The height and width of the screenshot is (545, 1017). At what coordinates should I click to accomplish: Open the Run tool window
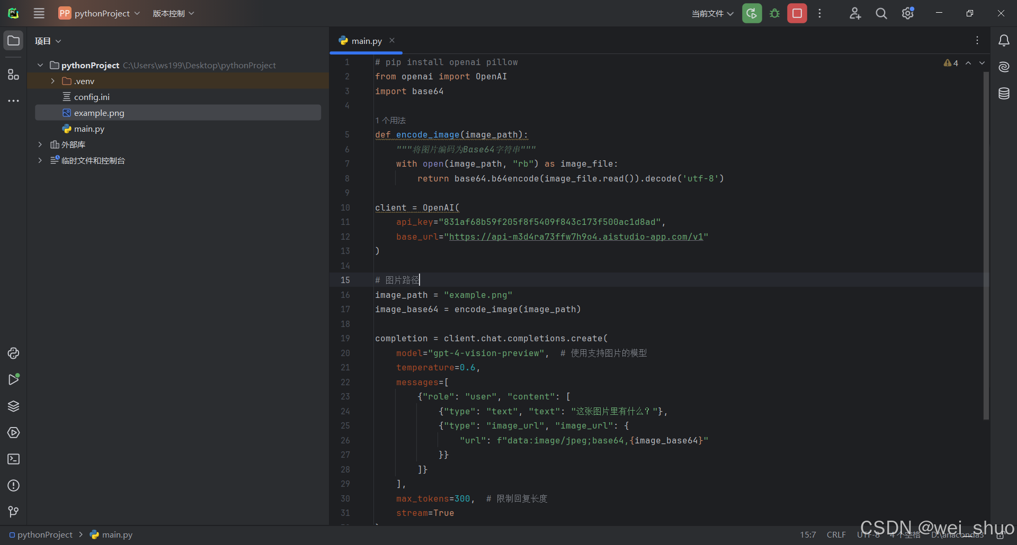coord(13,379)
